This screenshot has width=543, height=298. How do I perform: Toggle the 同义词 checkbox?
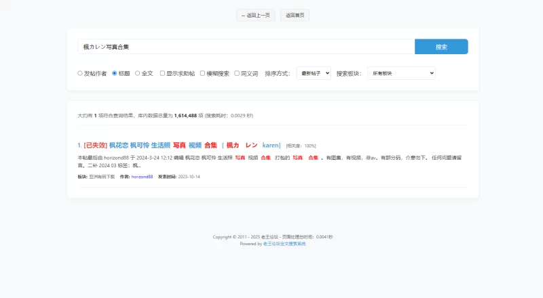pyautogui.click(x=237, y=73)
